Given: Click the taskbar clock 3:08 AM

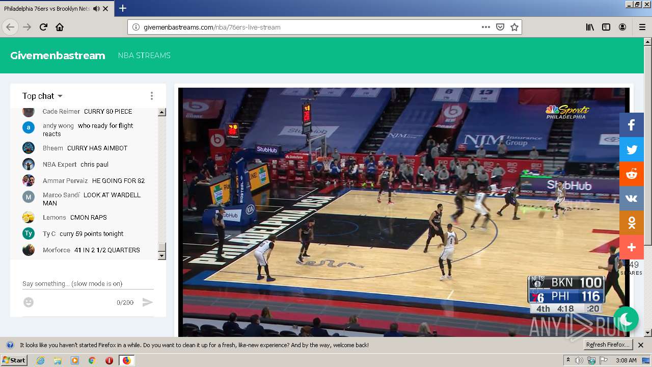Looking at the screenshot, I should point(626,360).
